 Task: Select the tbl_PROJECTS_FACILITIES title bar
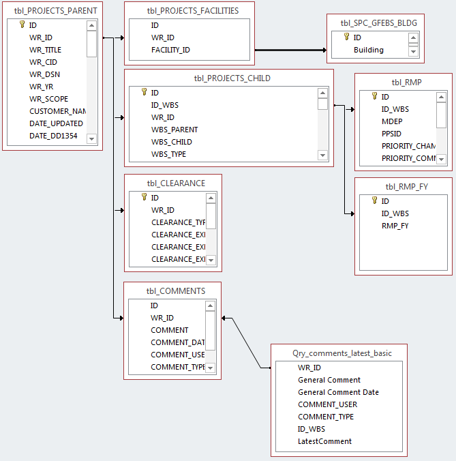(189, 11)
